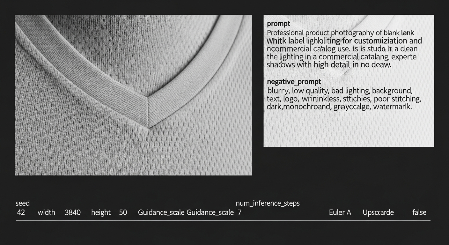The image size is (449, 245).
Task: Click the prompt line ending "no deaw."
Action: pos(329,65)
